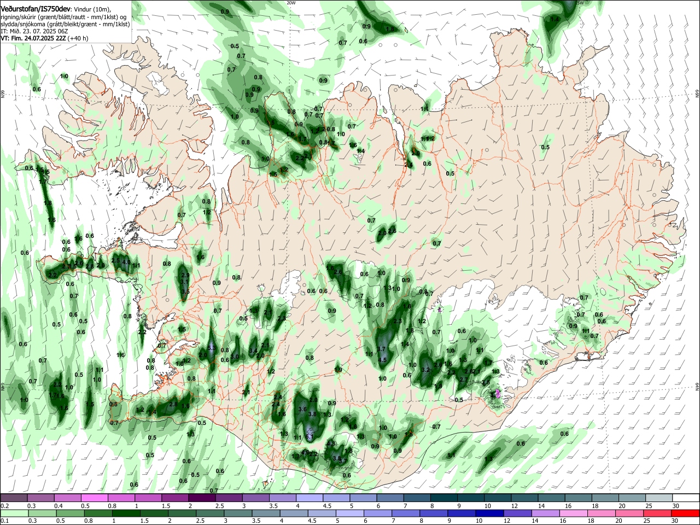Select the 20W longitude label at map top
Viewport: 700px width, 525px height.
[x=291, y=2]
